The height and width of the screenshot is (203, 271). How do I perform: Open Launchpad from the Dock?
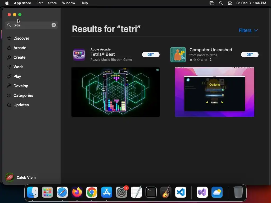click(x=47, y=192)
